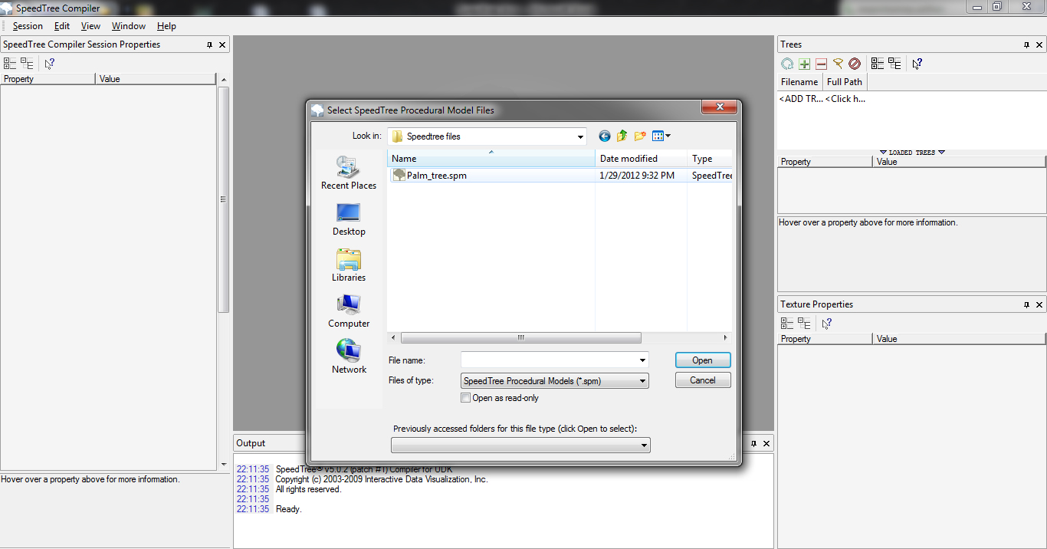
Task: Click the <Click h... cell in Trees list
Action: (x=845, y=99)
